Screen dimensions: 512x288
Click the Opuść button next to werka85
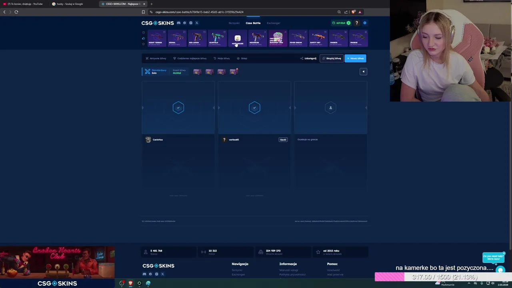(283, 140)
